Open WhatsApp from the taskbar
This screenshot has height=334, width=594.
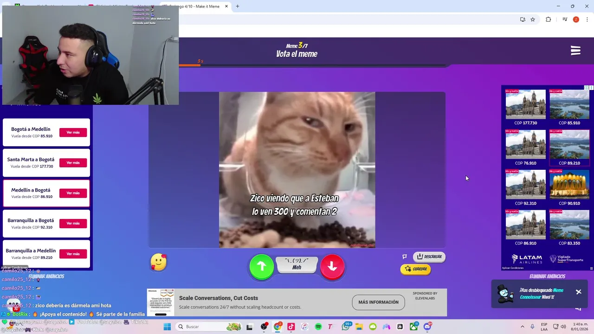point(346,327)
